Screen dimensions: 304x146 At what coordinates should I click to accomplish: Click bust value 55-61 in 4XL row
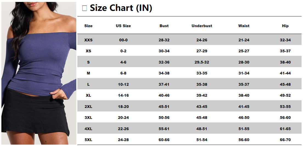164,129
